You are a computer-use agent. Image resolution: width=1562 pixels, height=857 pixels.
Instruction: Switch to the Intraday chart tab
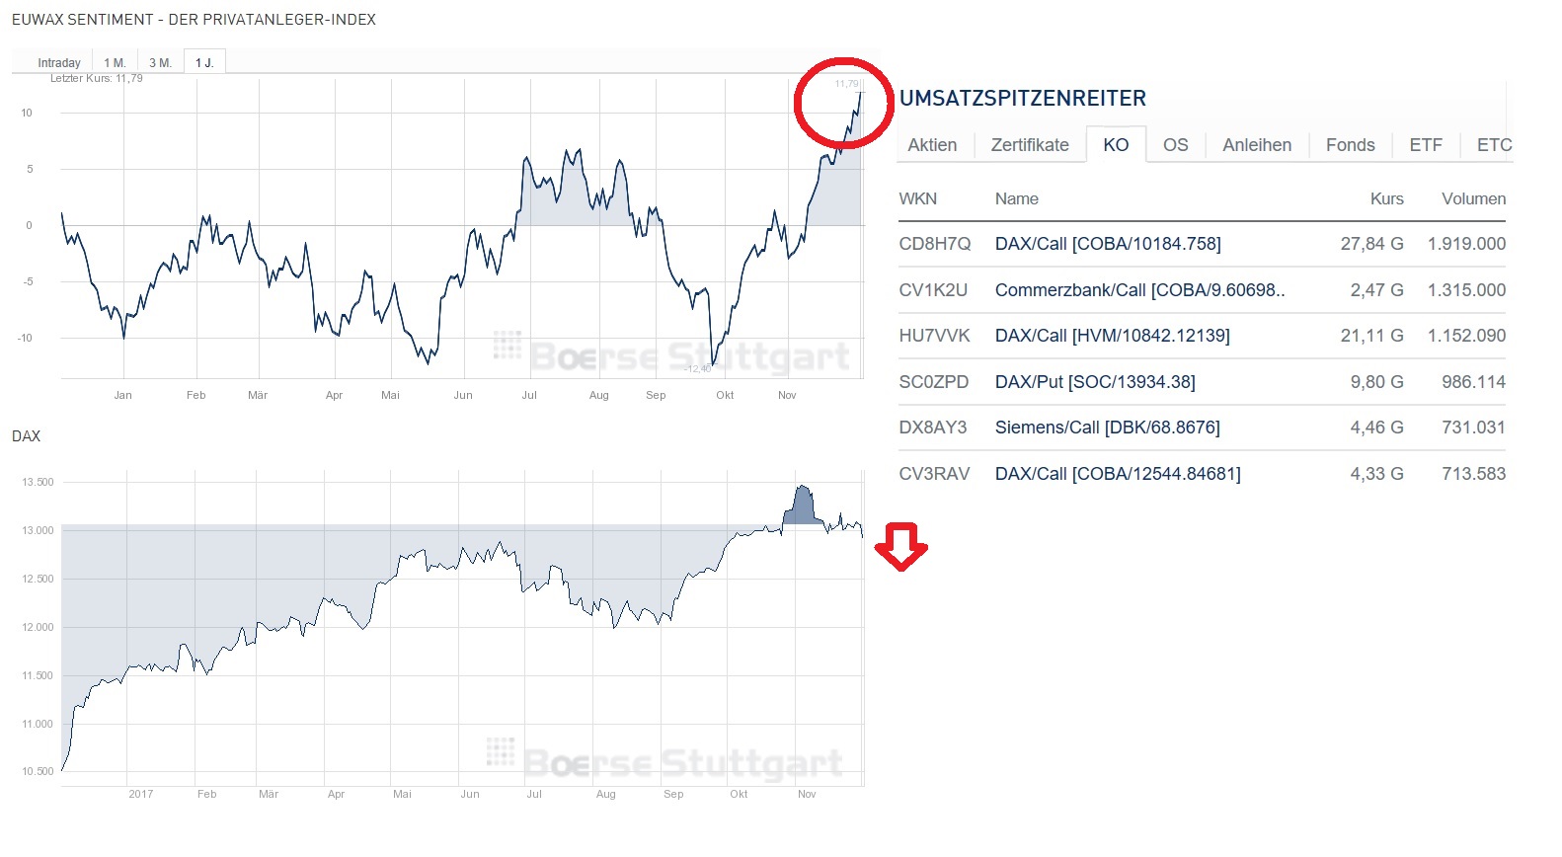(59, 63)
